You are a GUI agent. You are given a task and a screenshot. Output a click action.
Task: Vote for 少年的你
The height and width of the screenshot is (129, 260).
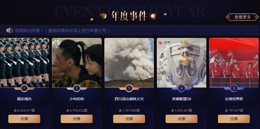[x=77, y=119]
